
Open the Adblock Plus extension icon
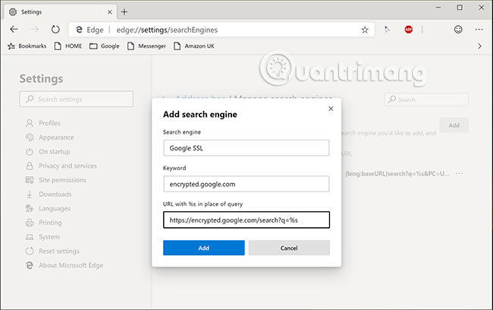[x=408, y=30]
